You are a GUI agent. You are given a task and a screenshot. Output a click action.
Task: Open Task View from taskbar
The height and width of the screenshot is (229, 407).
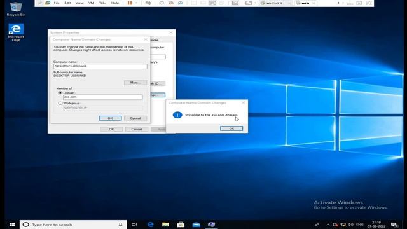[134, 225]
